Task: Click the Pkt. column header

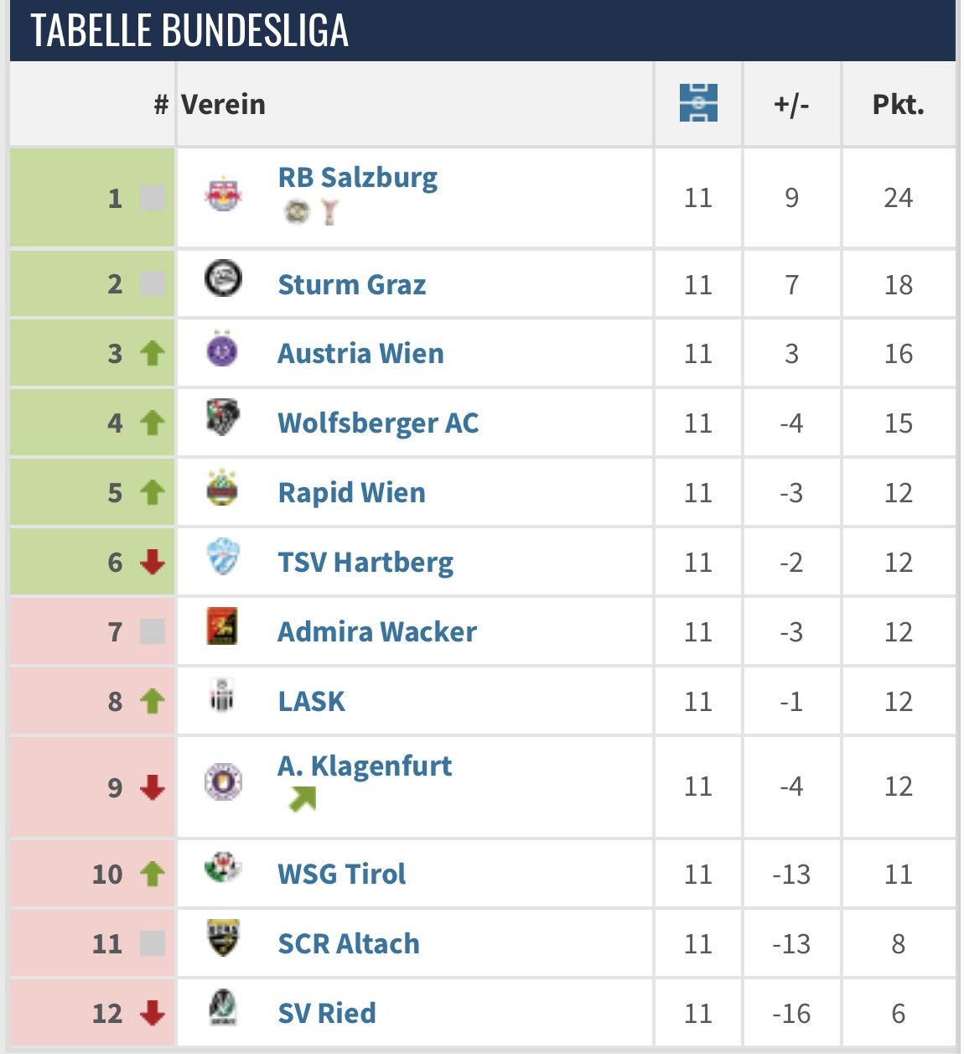Action: [x=899, y=104]
